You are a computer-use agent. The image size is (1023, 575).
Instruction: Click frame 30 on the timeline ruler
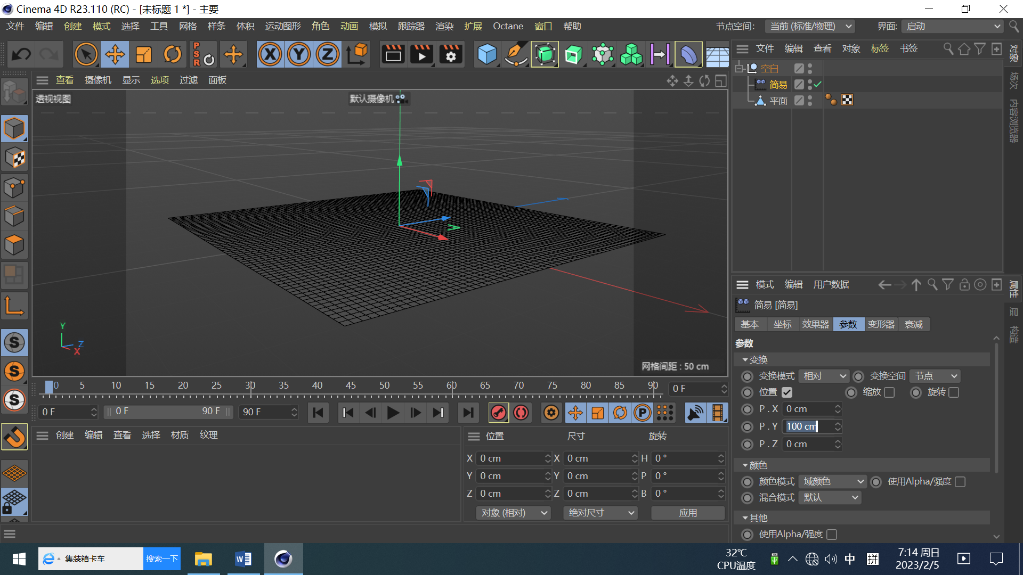coord(250,386)
